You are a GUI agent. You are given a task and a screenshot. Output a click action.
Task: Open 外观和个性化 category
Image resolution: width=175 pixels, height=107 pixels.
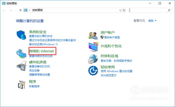(x=111, y=46)
